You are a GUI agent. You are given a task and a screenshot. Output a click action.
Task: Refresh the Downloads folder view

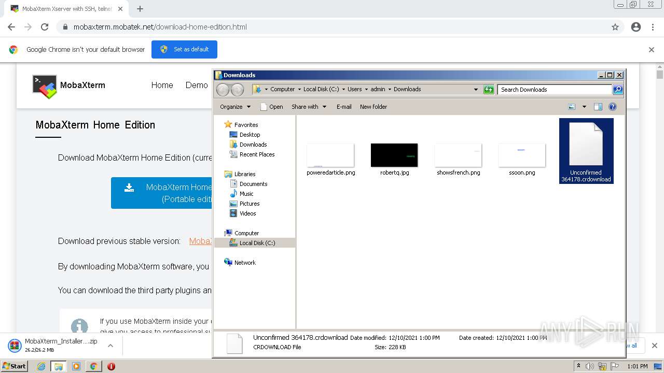click(489, 90)
